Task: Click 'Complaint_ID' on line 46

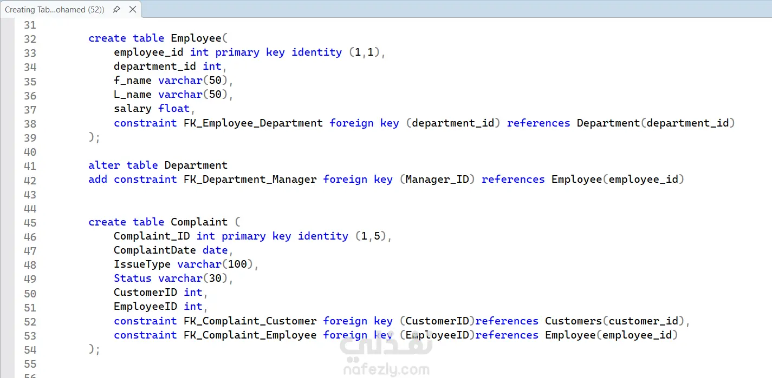Action: tap(152, 236)
